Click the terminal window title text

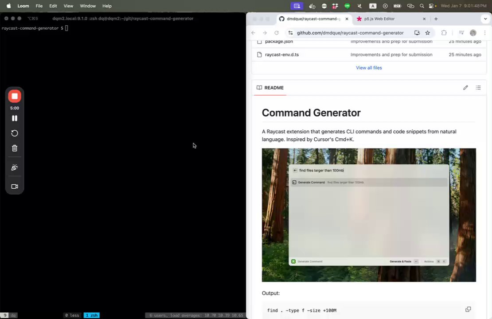(x=123, y=19)
